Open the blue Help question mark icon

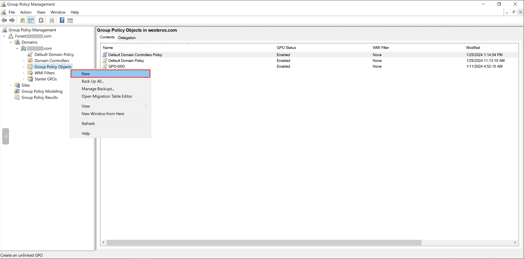coord(62,20)
